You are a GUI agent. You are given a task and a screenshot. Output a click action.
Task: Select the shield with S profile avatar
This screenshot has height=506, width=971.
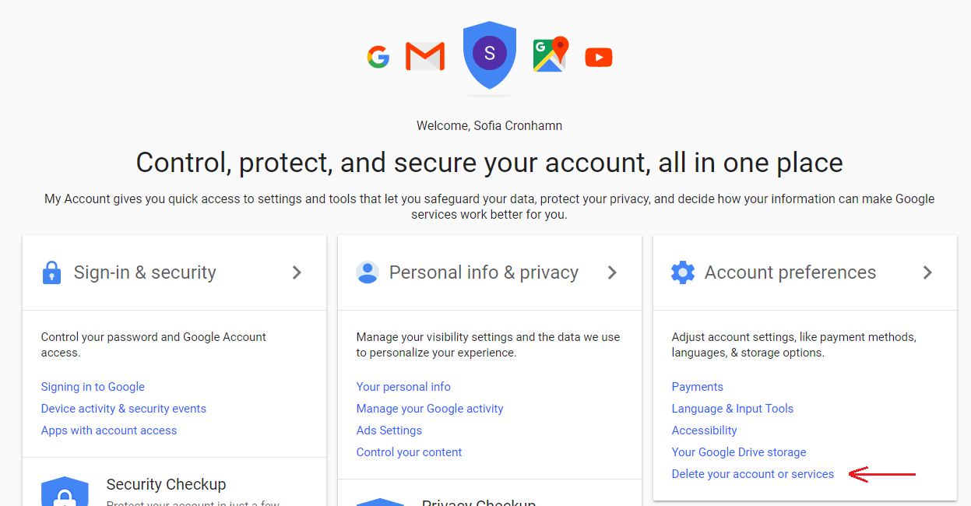[x=490, y=55]
